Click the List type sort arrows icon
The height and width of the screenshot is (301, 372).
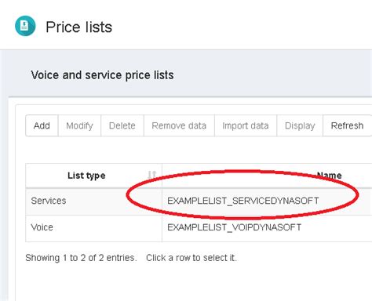point(151,175)
